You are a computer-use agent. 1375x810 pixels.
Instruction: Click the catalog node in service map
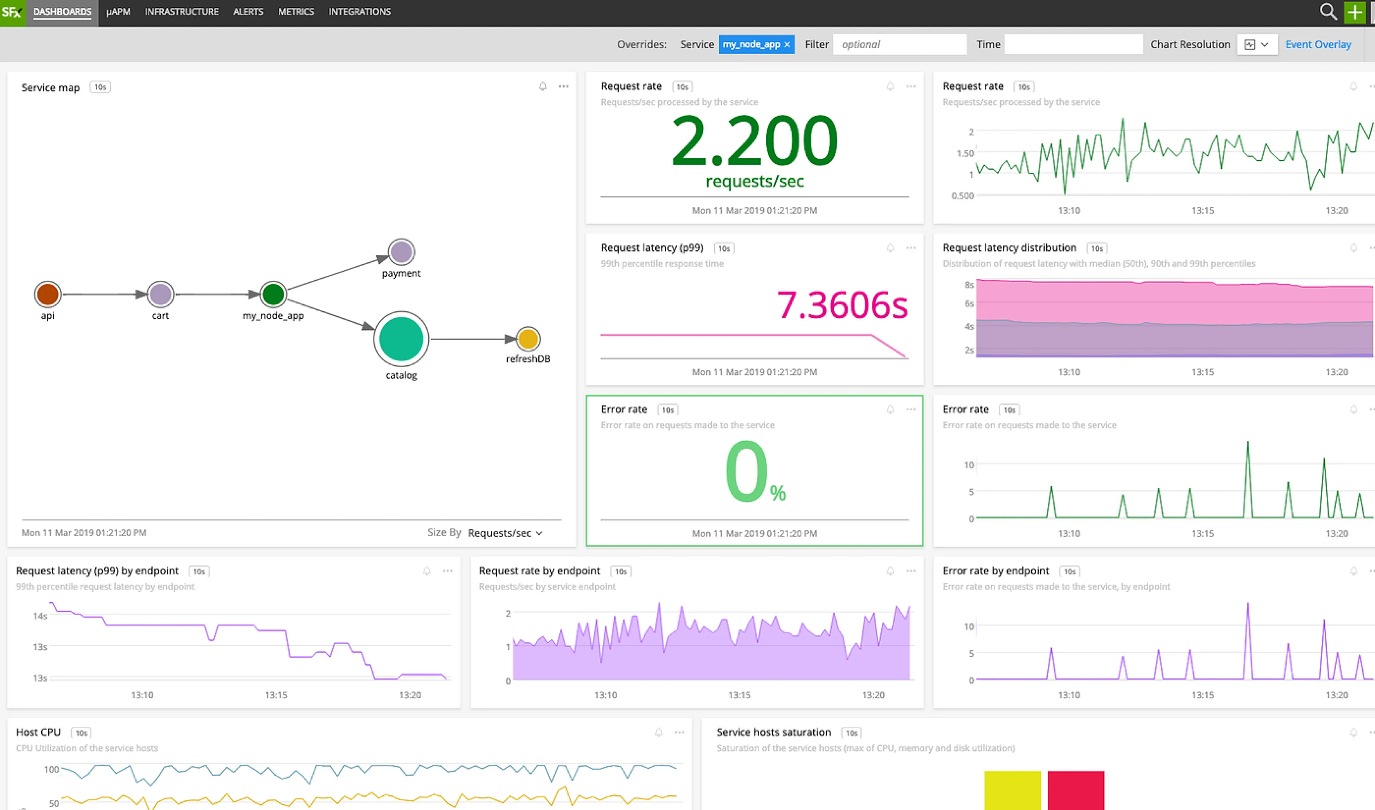pyautogui.click(x=401, y=339)
